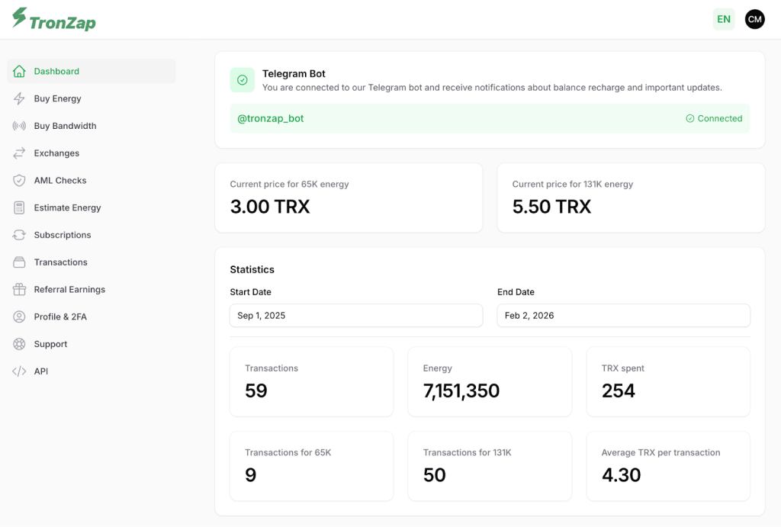Click the Estimate Energy calculator icon
The image size is (781, 527).
click(20, 207)
